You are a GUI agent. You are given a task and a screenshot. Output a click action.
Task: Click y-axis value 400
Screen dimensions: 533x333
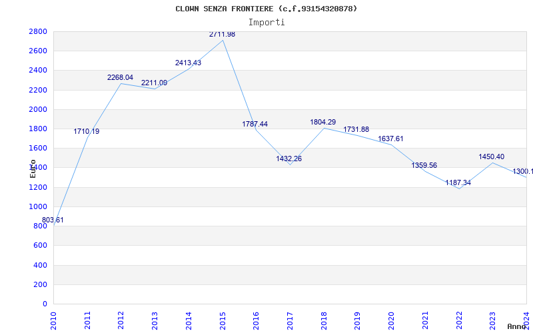[40, 265]
